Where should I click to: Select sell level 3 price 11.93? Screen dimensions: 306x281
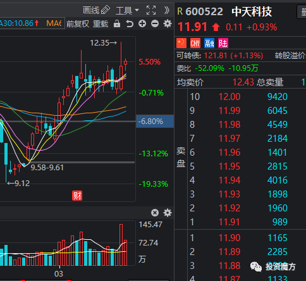point(229,194)
